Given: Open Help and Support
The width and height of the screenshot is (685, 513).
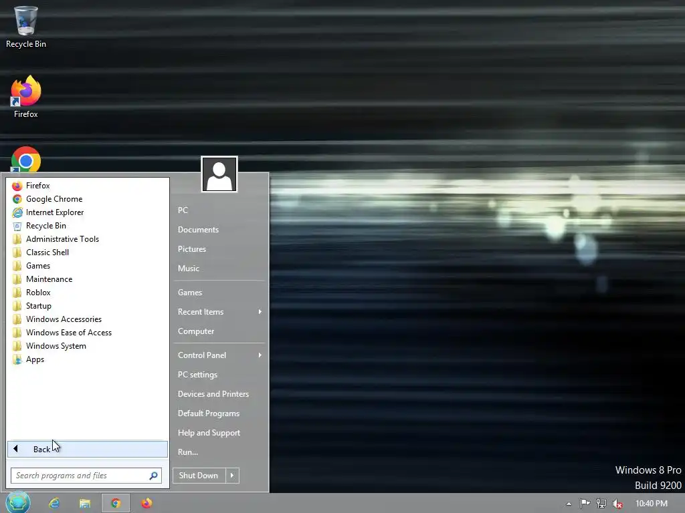Looking at the screenshot, I should (x=219, y=433).
